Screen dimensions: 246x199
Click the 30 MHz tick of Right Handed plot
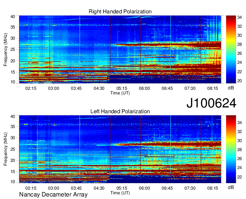coord(13,38)
